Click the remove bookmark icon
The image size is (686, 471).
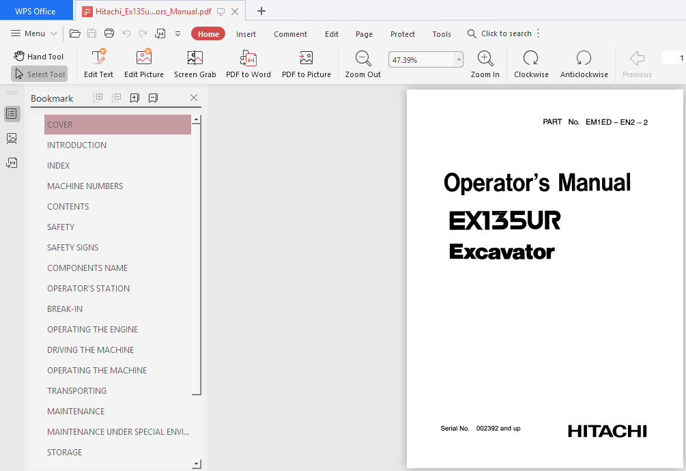[153, 98]
